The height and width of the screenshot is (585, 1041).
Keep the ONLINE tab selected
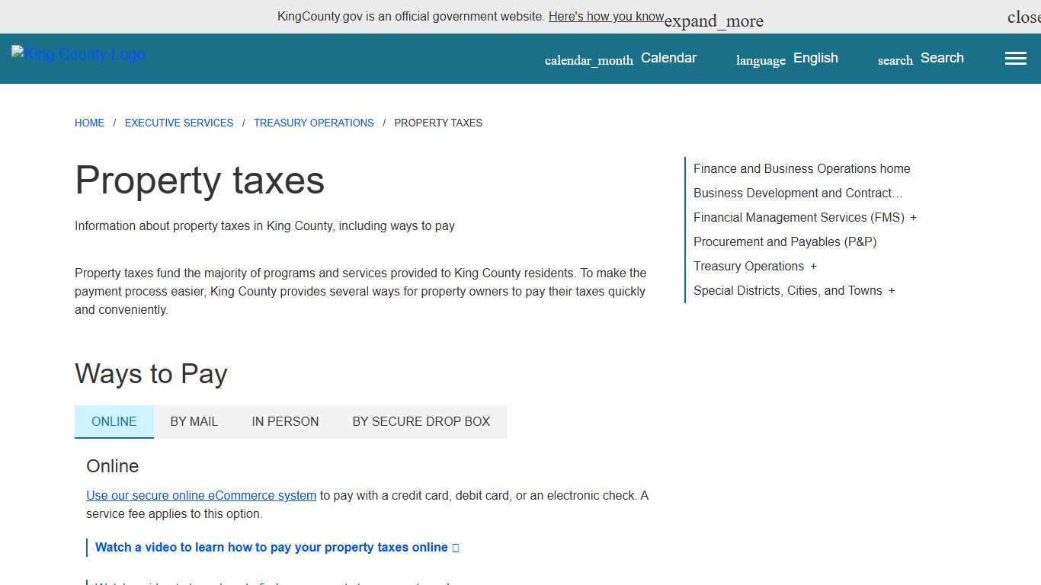click(114, 421)
